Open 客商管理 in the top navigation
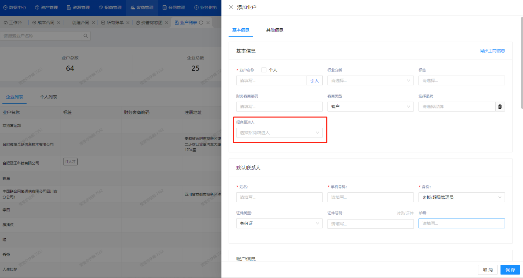The width and height of the screenshot is (523, 278). point(142,7)
